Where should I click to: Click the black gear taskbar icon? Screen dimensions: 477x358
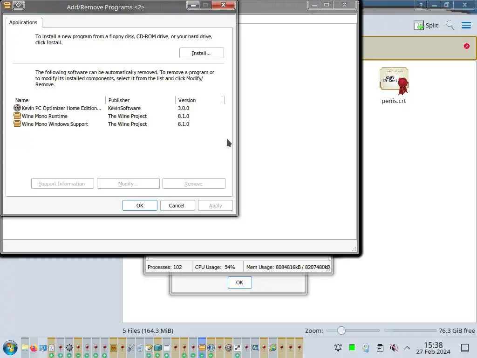pyautogui.click(x=69, y=348)
